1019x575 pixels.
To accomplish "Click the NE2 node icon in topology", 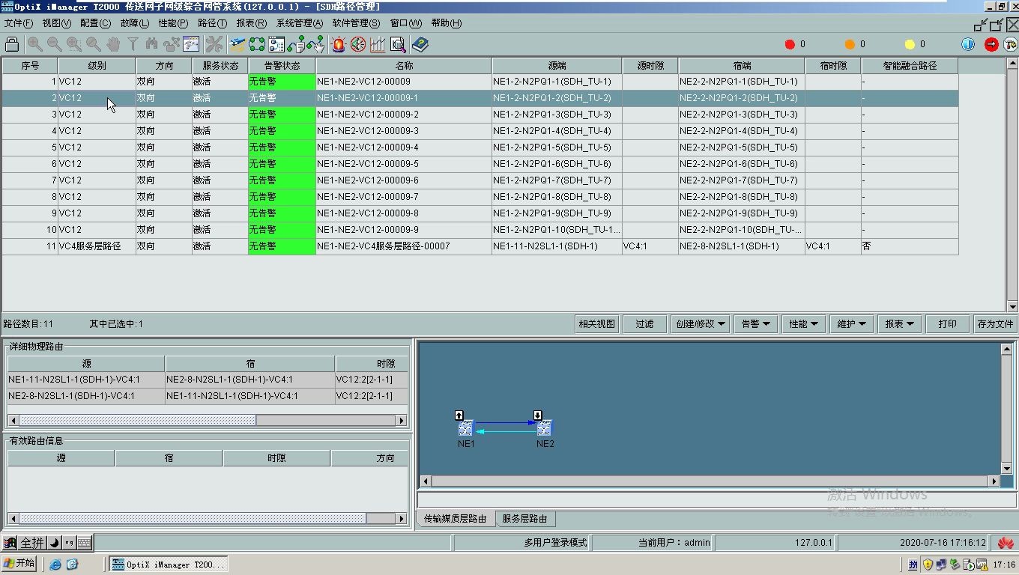I will [545, 428].
